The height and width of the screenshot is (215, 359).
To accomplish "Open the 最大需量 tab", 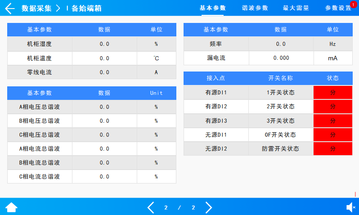I will [296, 8].
